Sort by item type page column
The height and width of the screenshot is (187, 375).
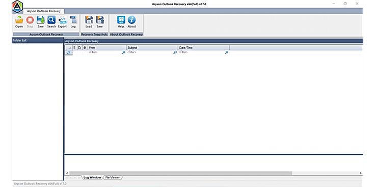(79, 48)
